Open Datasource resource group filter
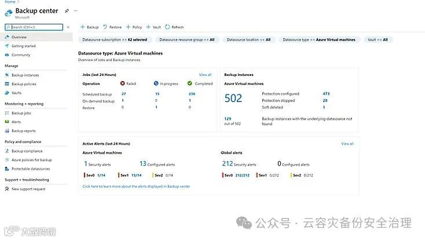 click(187, 39)
